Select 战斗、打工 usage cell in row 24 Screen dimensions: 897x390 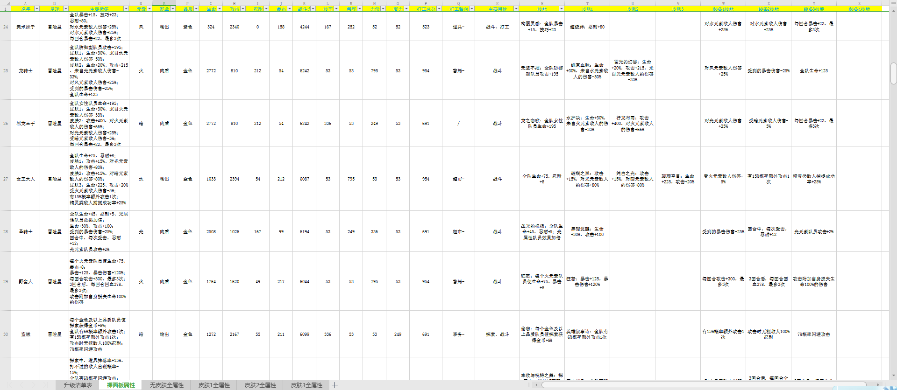click(x=497, y=27)
